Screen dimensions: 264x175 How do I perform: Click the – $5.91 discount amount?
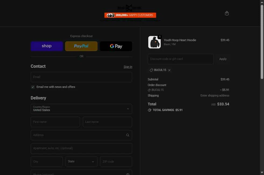click(225, 90)
